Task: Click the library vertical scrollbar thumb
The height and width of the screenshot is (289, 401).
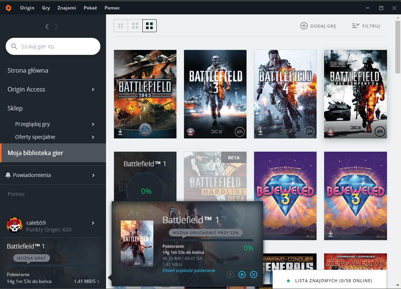Action: (398, 46)
